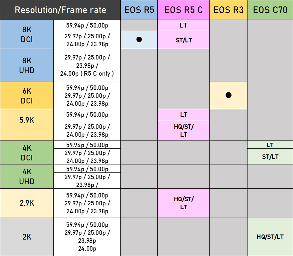
Task: Select the EOS R5 column header
Action: point(139,10)
